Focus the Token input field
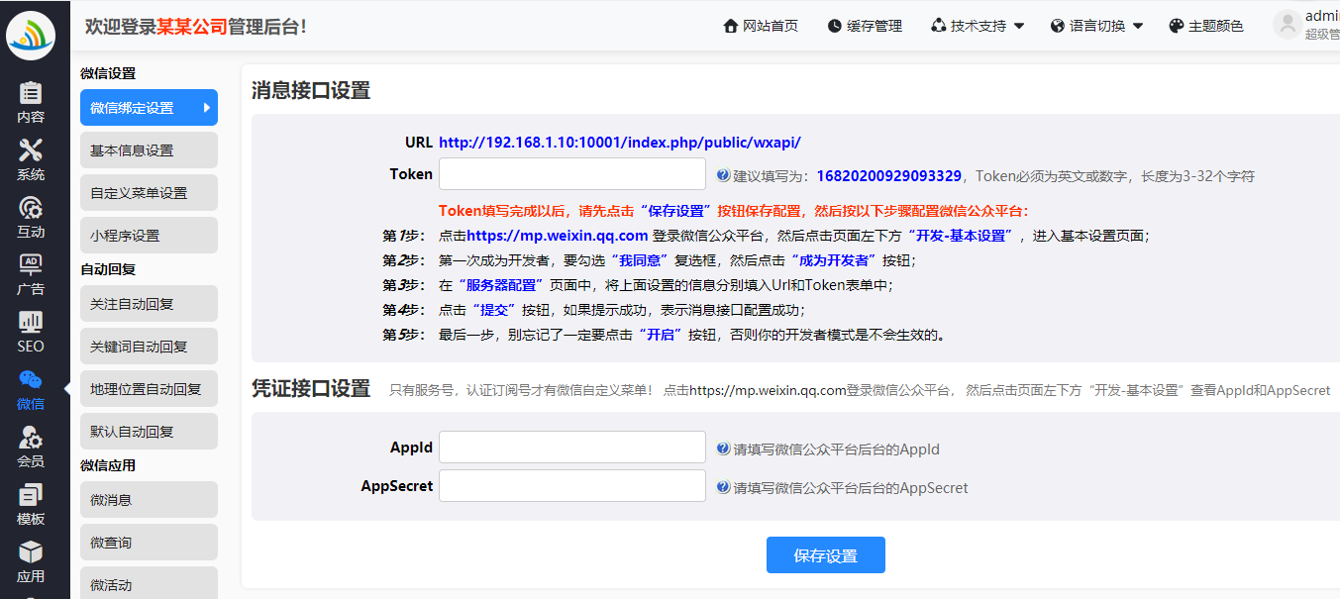 [x=571, y=174]
